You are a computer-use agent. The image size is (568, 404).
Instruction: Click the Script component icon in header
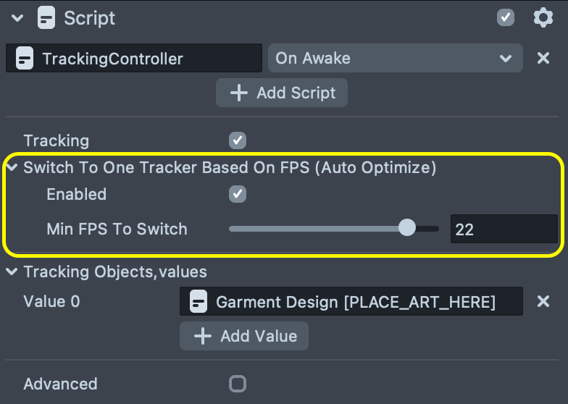(x=46, y=17)
